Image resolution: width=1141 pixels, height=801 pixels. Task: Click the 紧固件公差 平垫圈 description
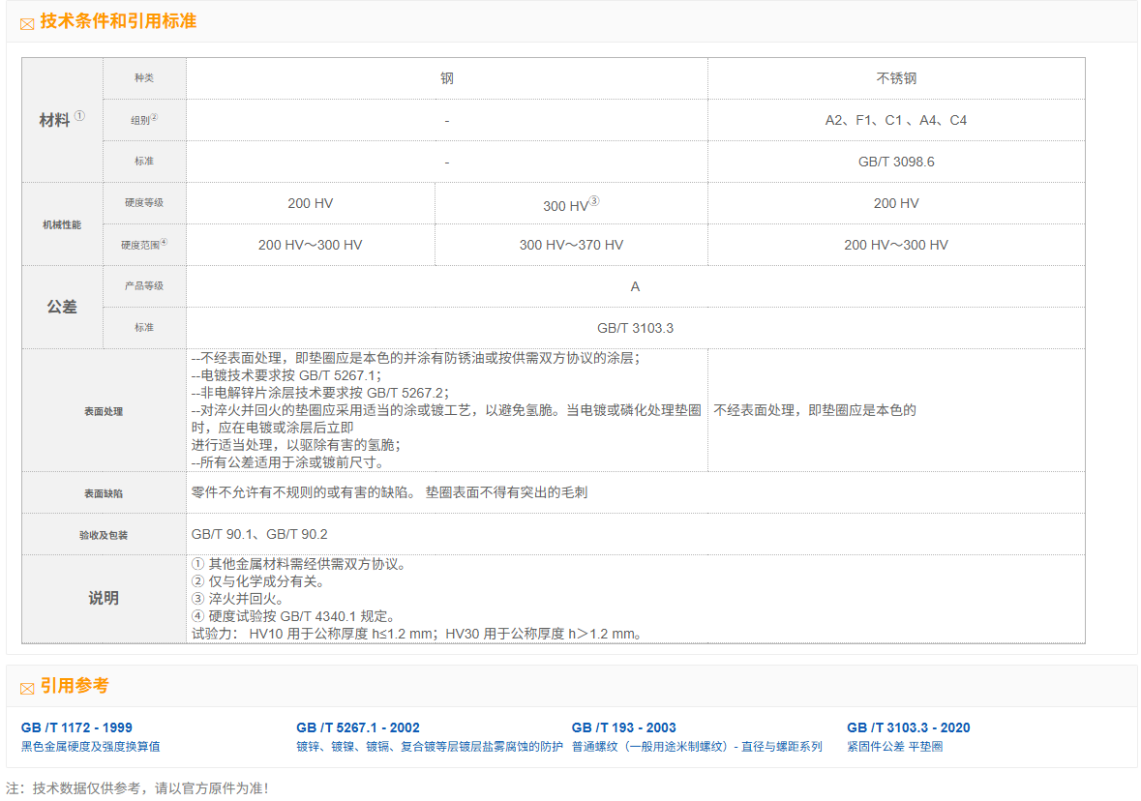(x=894, y=747)
